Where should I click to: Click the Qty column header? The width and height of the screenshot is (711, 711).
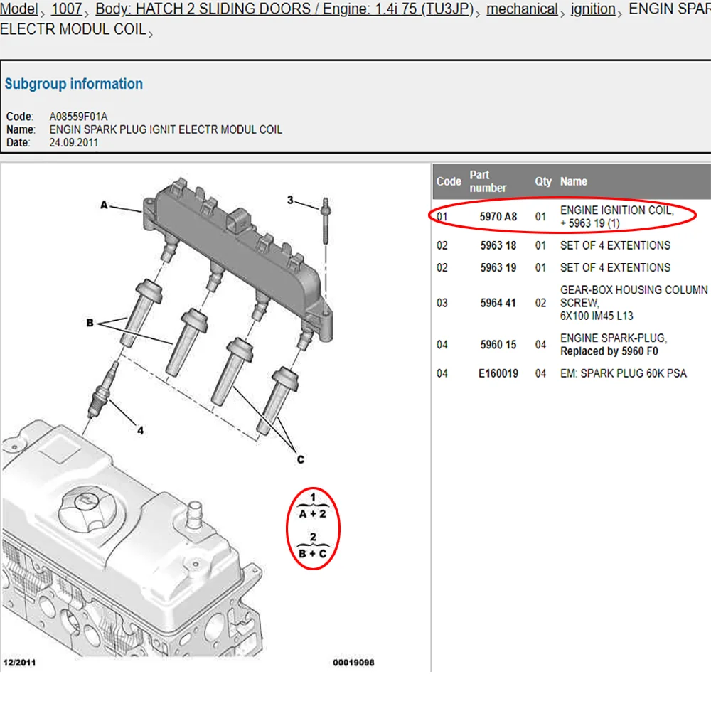coord(542,181)
